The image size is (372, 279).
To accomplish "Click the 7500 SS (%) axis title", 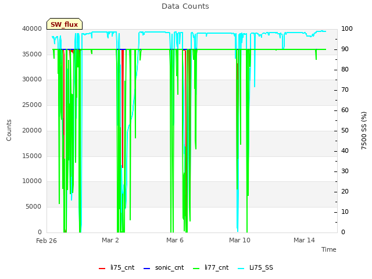I will click(364, 130).
